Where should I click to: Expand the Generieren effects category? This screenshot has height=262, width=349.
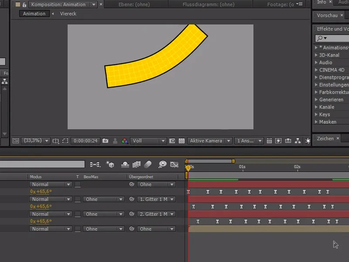click(316, 100)
